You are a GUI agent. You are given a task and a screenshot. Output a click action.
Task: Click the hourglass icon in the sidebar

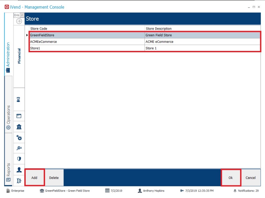18,100
